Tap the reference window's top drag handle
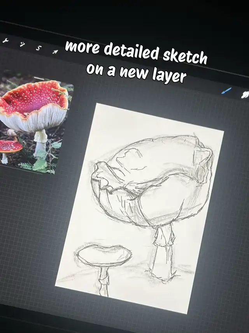Screen dimensions: 249x333 [x=39, y=78]
